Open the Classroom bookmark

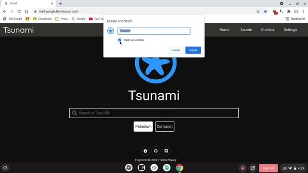point(42,19)
